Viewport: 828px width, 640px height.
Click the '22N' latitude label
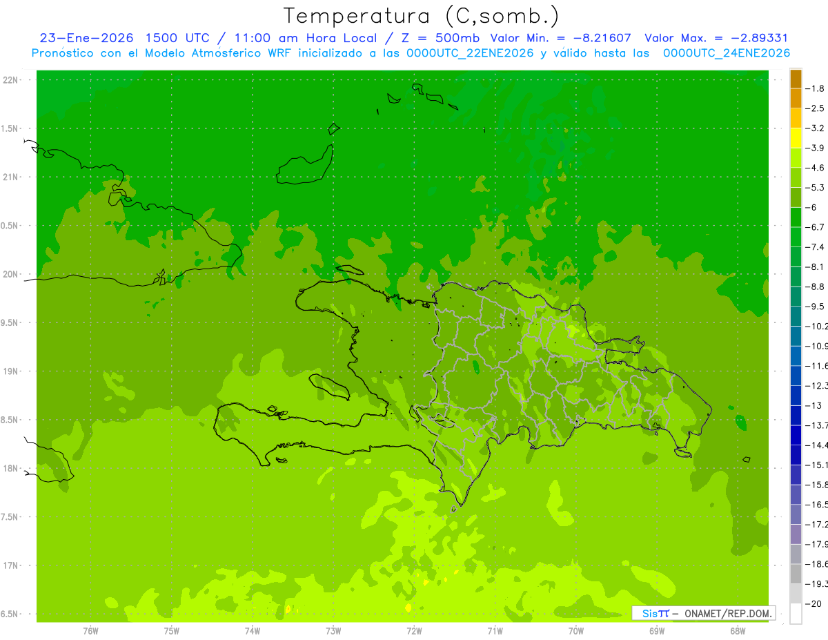tap(11, 80)
